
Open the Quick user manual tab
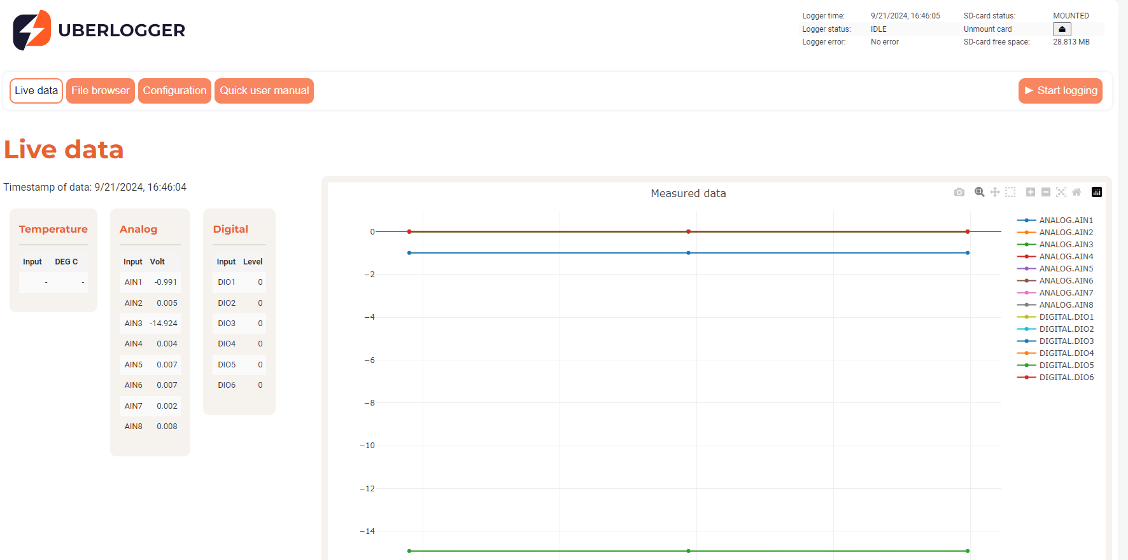(x=264, y=91)
